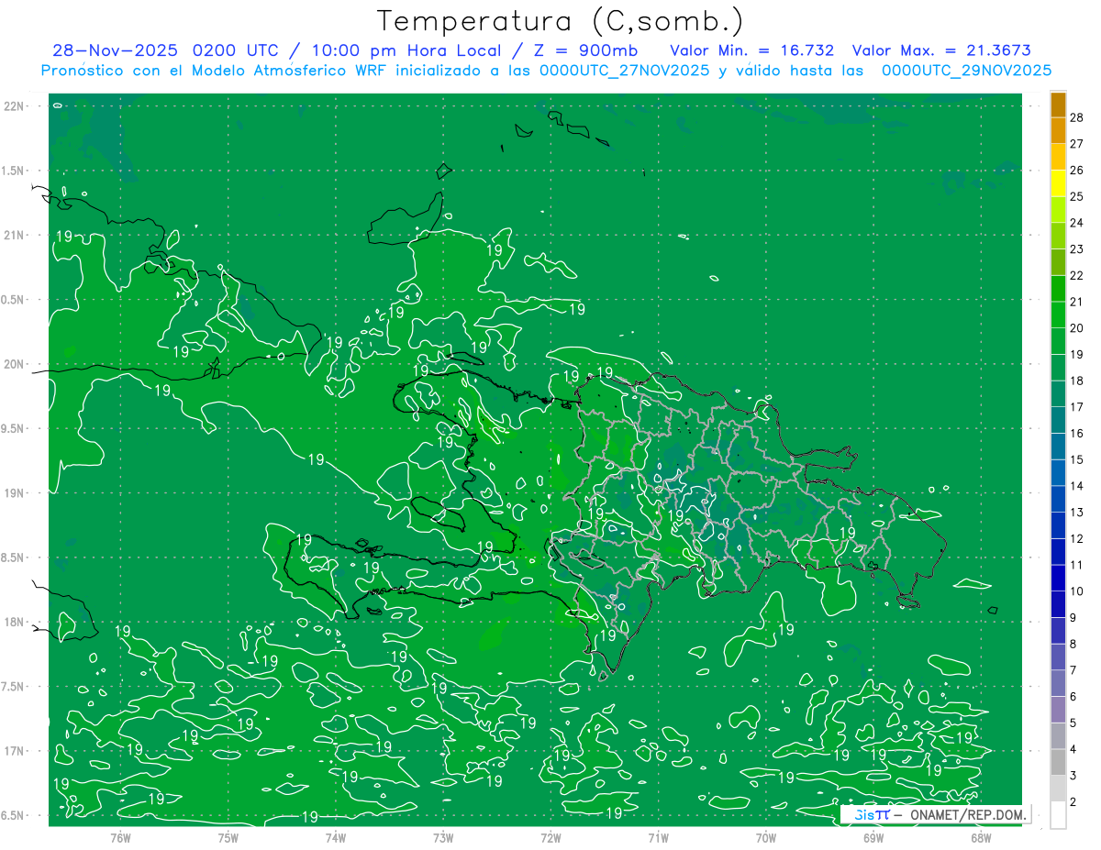The width and height of the screenshot is (1101, 850).
Task: Click the title "Temperatura (C,somb.)"
Action: 561,22
